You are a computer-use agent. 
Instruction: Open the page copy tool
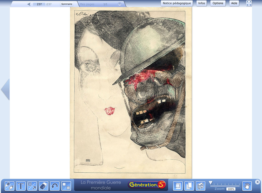pyautogui.click(x=189, y=186)
